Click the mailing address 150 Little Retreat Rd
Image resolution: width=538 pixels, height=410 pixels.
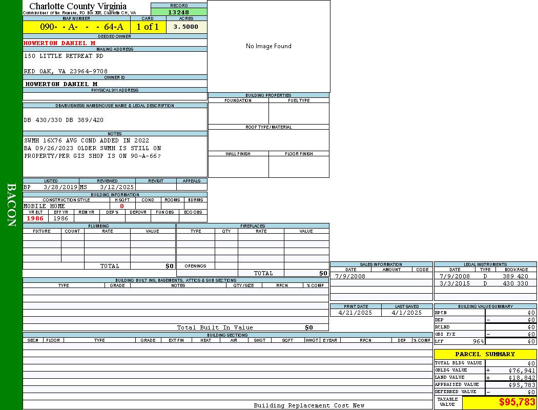(64, 56)
